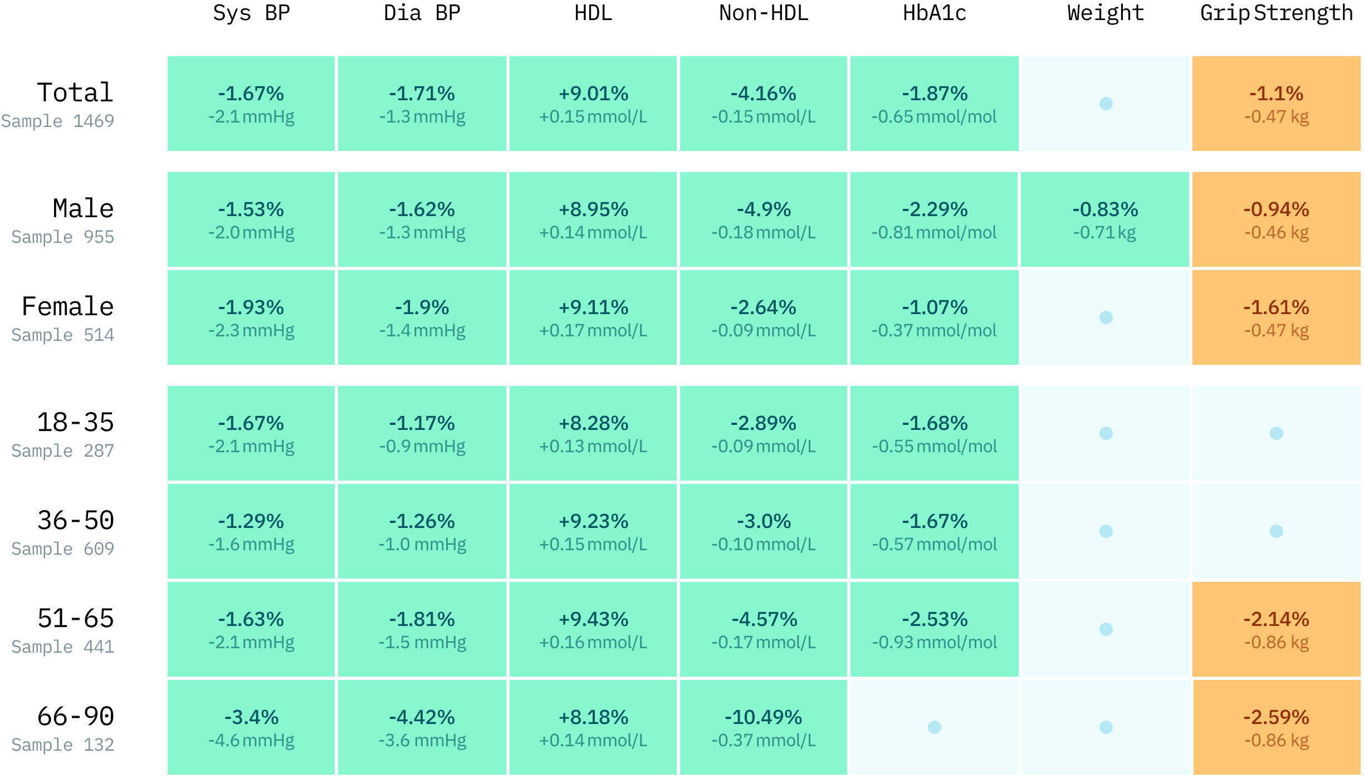Select the 36-50 Grip Strength dot
1364x778 pixels.
coord(1276,531)
